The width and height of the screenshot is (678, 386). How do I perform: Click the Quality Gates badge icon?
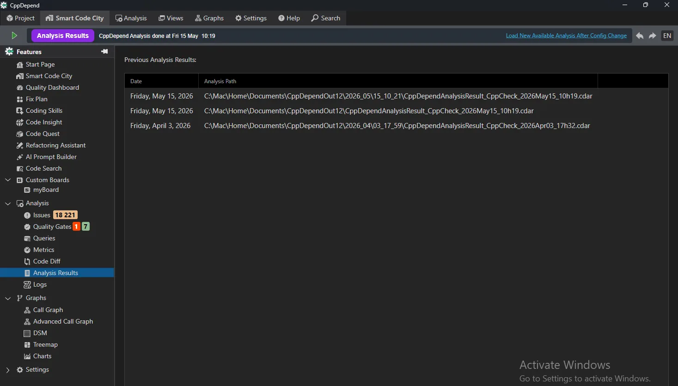coord(27,227)
